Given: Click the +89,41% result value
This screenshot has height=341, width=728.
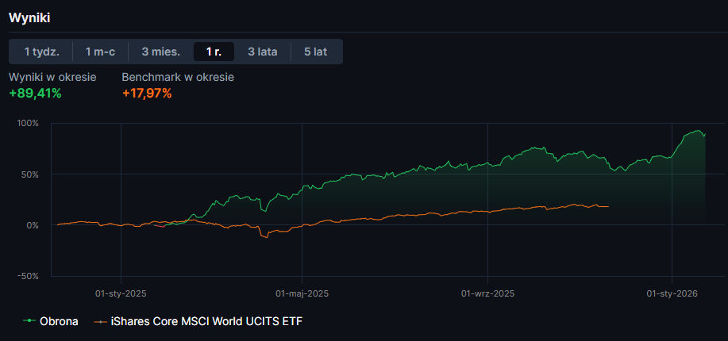Looking at the screenshot, I should tap(35, 94).
